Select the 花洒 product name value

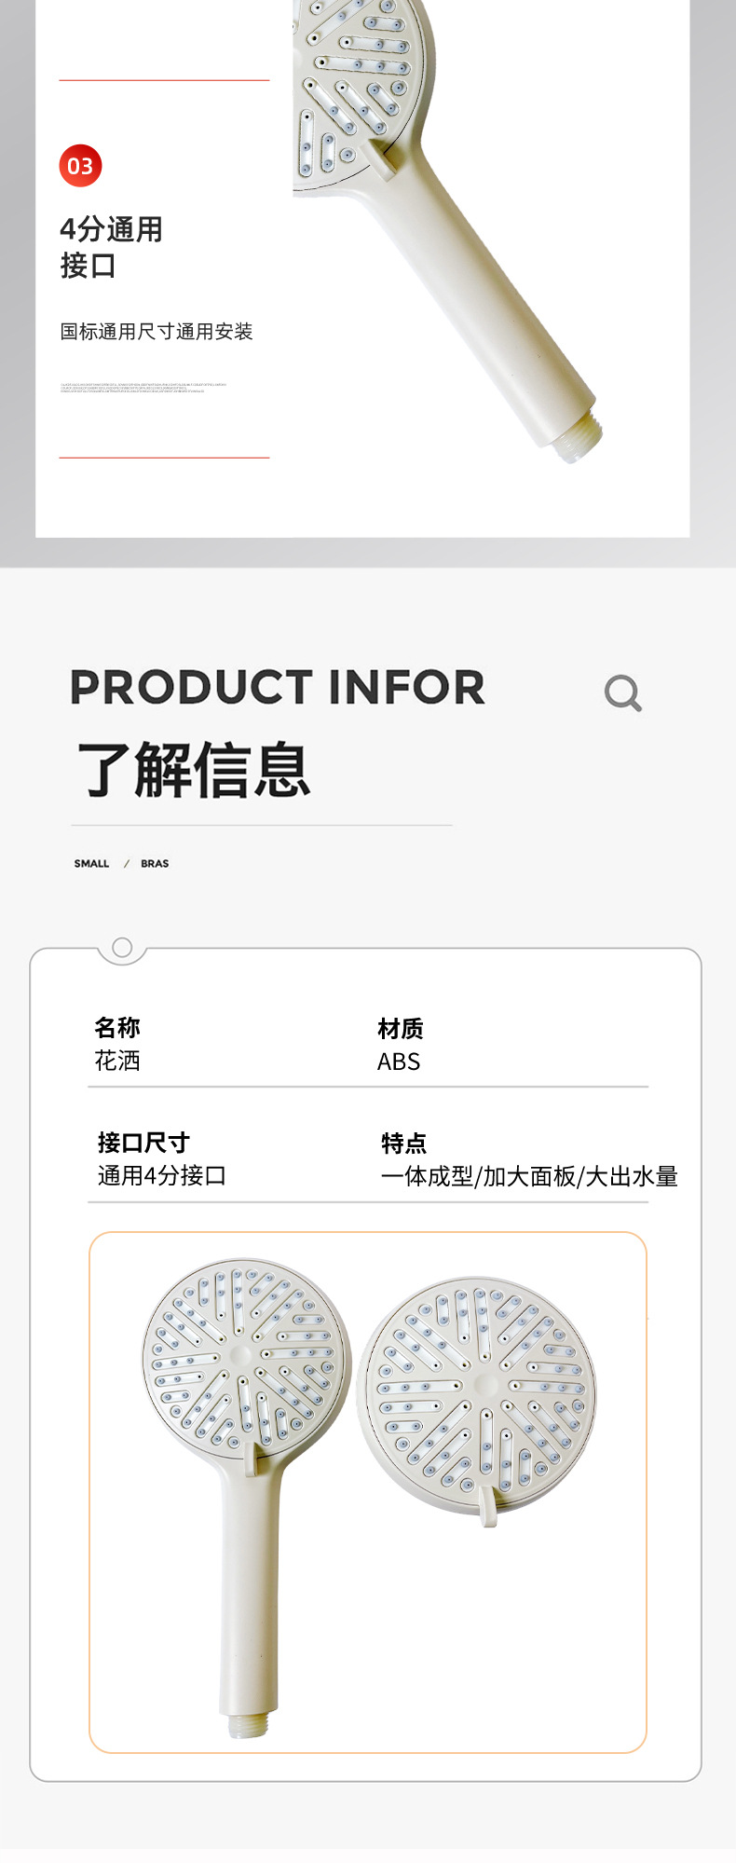click(117, 1061)
